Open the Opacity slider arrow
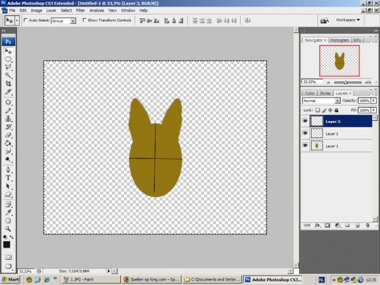380x285 pixels. tap(374, 100)
